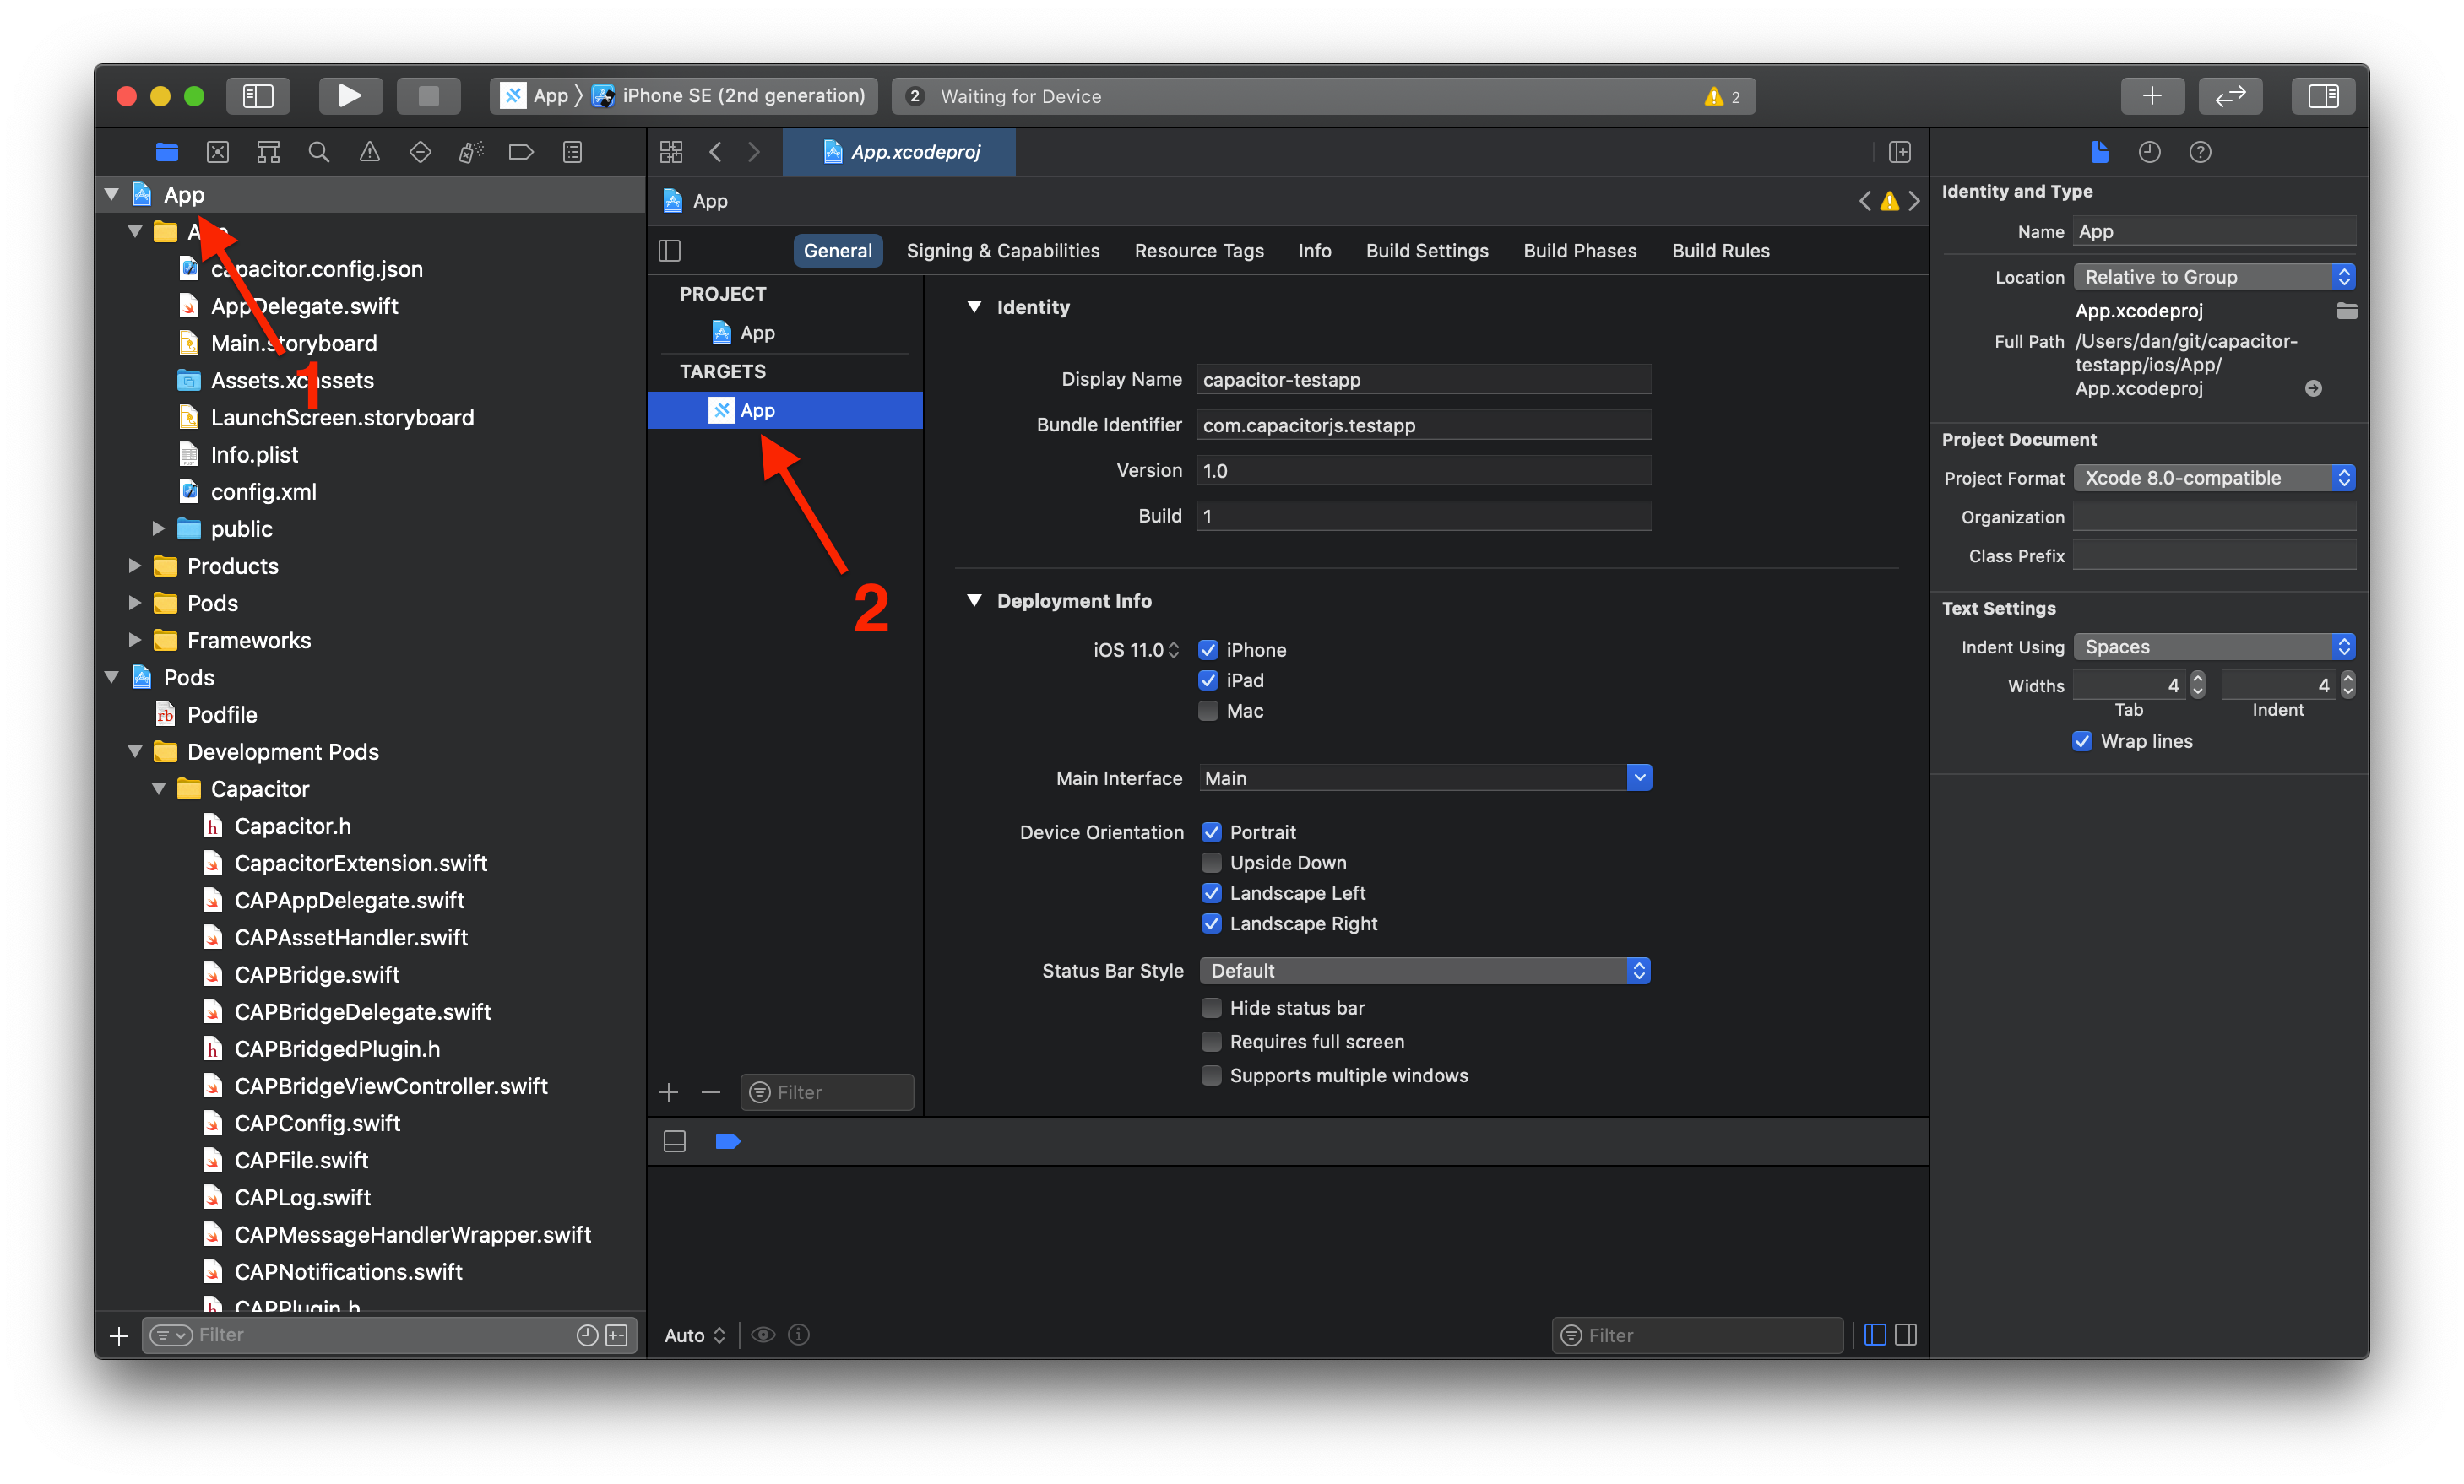Screen dimensions: 2464x1484
Task: Collapse the Deployment Info section
Action: (x=975, y=600)
